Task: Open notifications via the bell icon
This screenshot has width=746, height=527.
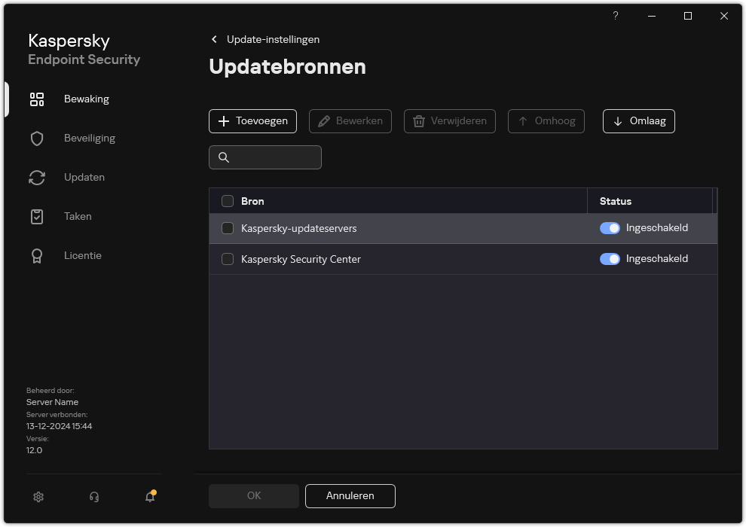Action: tap(149, 497)
